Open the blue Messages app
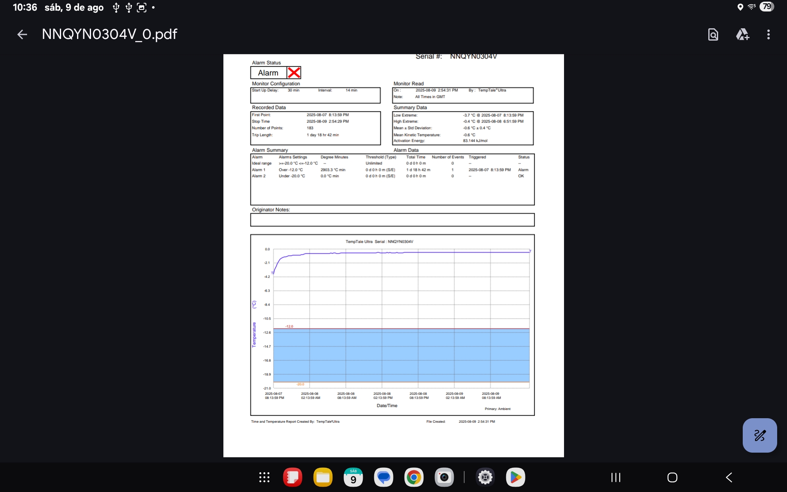787x492 pixels. click(383, 477)
